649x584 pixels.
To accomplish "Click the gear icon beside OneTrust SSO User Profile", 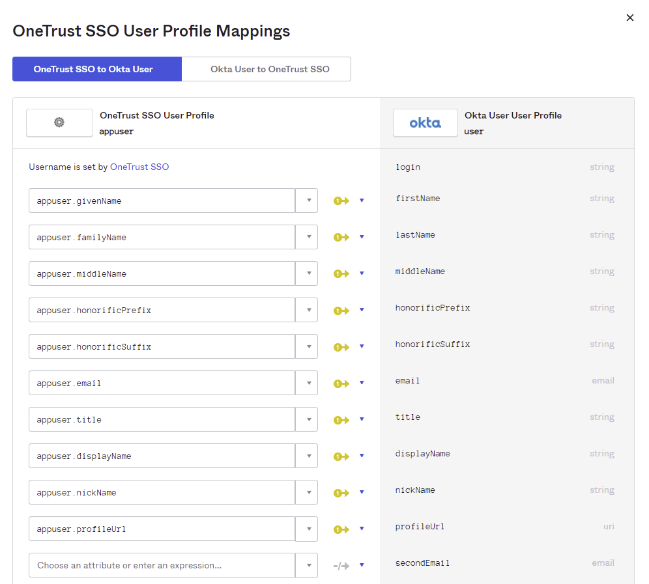I will pyautogui.click(x=59, y=122).
